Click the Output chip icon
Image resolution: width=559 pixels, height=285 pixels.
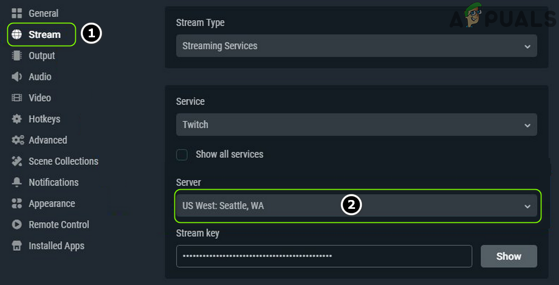coord(17,55)
